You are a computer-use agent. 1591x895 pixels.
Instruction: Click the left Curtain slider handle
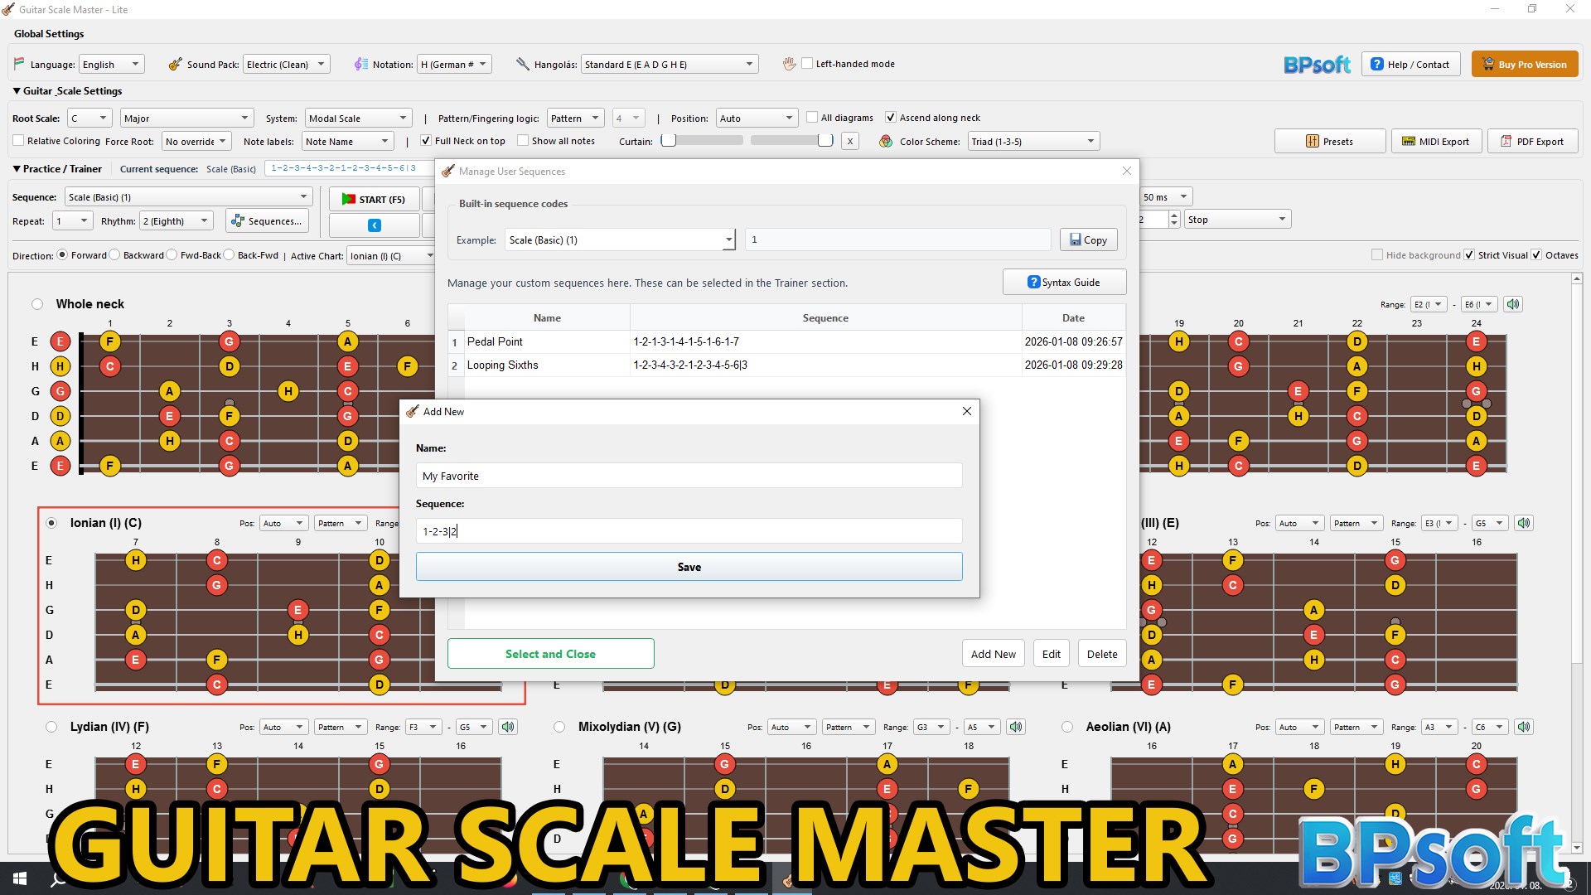click(x=669, y=140)
